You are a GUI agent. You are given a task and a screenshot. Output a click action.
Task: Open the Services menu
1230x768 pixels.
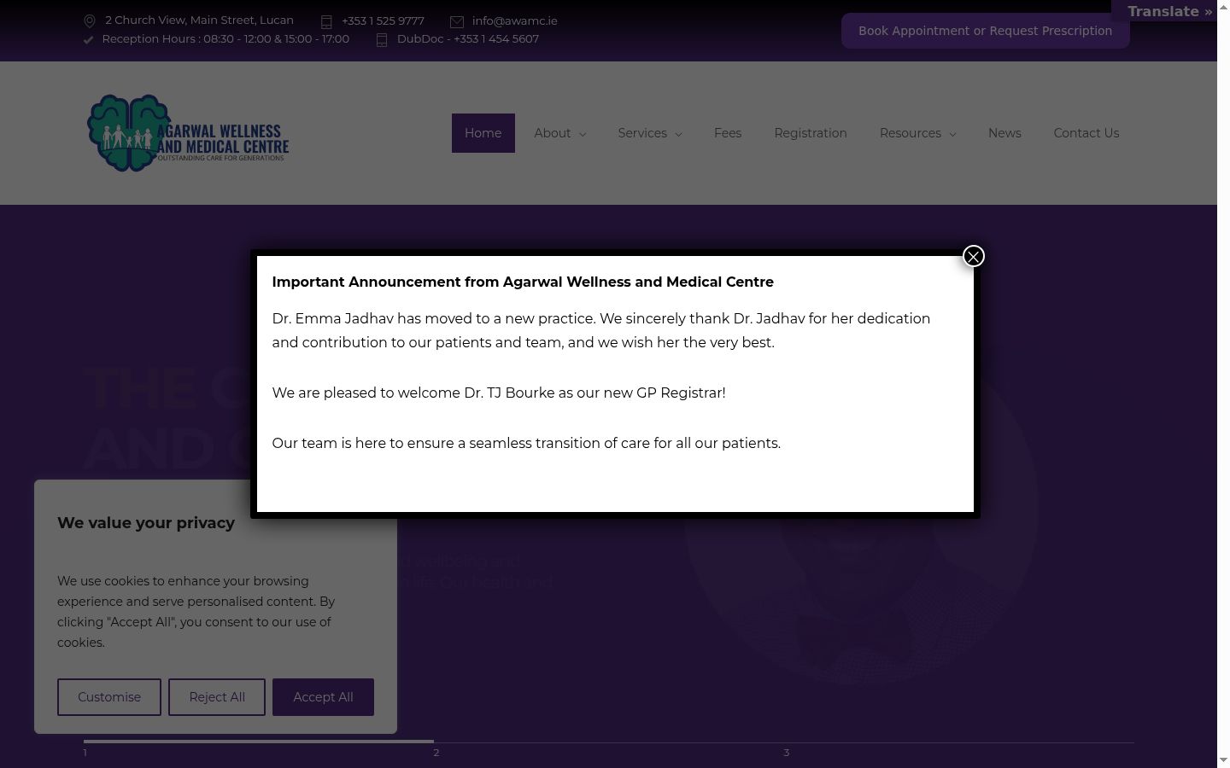(642, 133)
